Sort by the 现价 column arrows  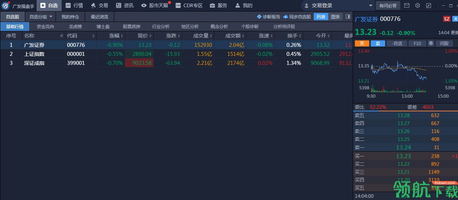(151, 36)
